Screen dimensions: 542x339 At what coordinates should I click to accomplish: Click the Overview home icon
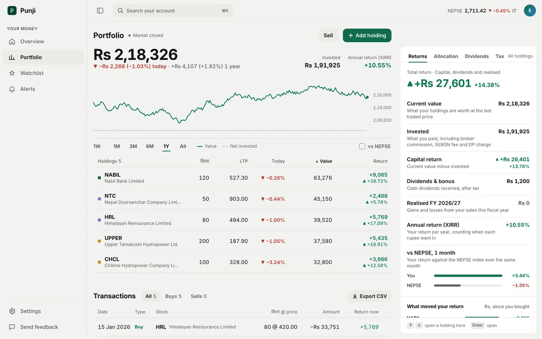tap(12, 42)
